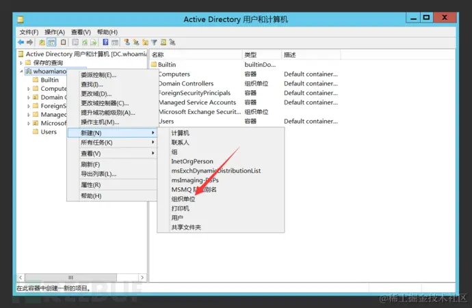Choose 查找(I)... from context menu
The height and width of the screenshot is (308, 472).
112,85
